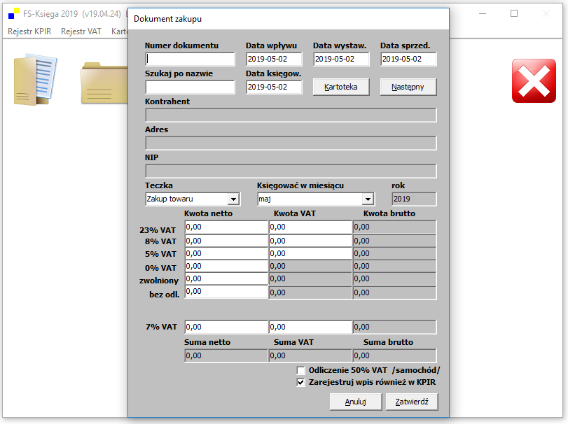Click the bez odl. Kwota netto field

coord(226,292)
